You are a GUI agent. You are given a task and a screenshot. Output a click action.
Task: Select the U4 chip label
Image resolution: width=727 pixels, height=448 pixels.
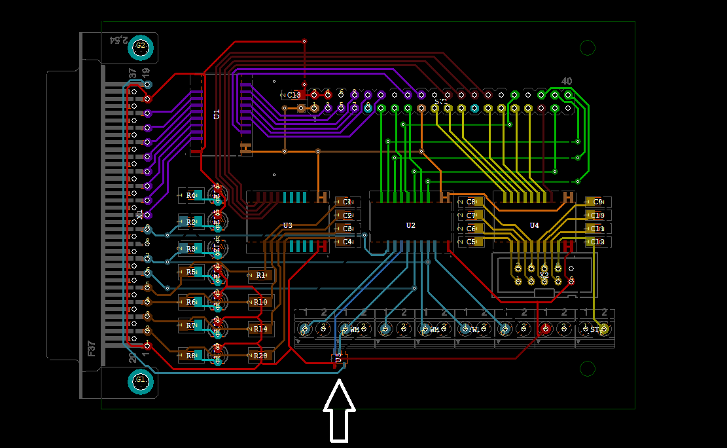[534, 225]
